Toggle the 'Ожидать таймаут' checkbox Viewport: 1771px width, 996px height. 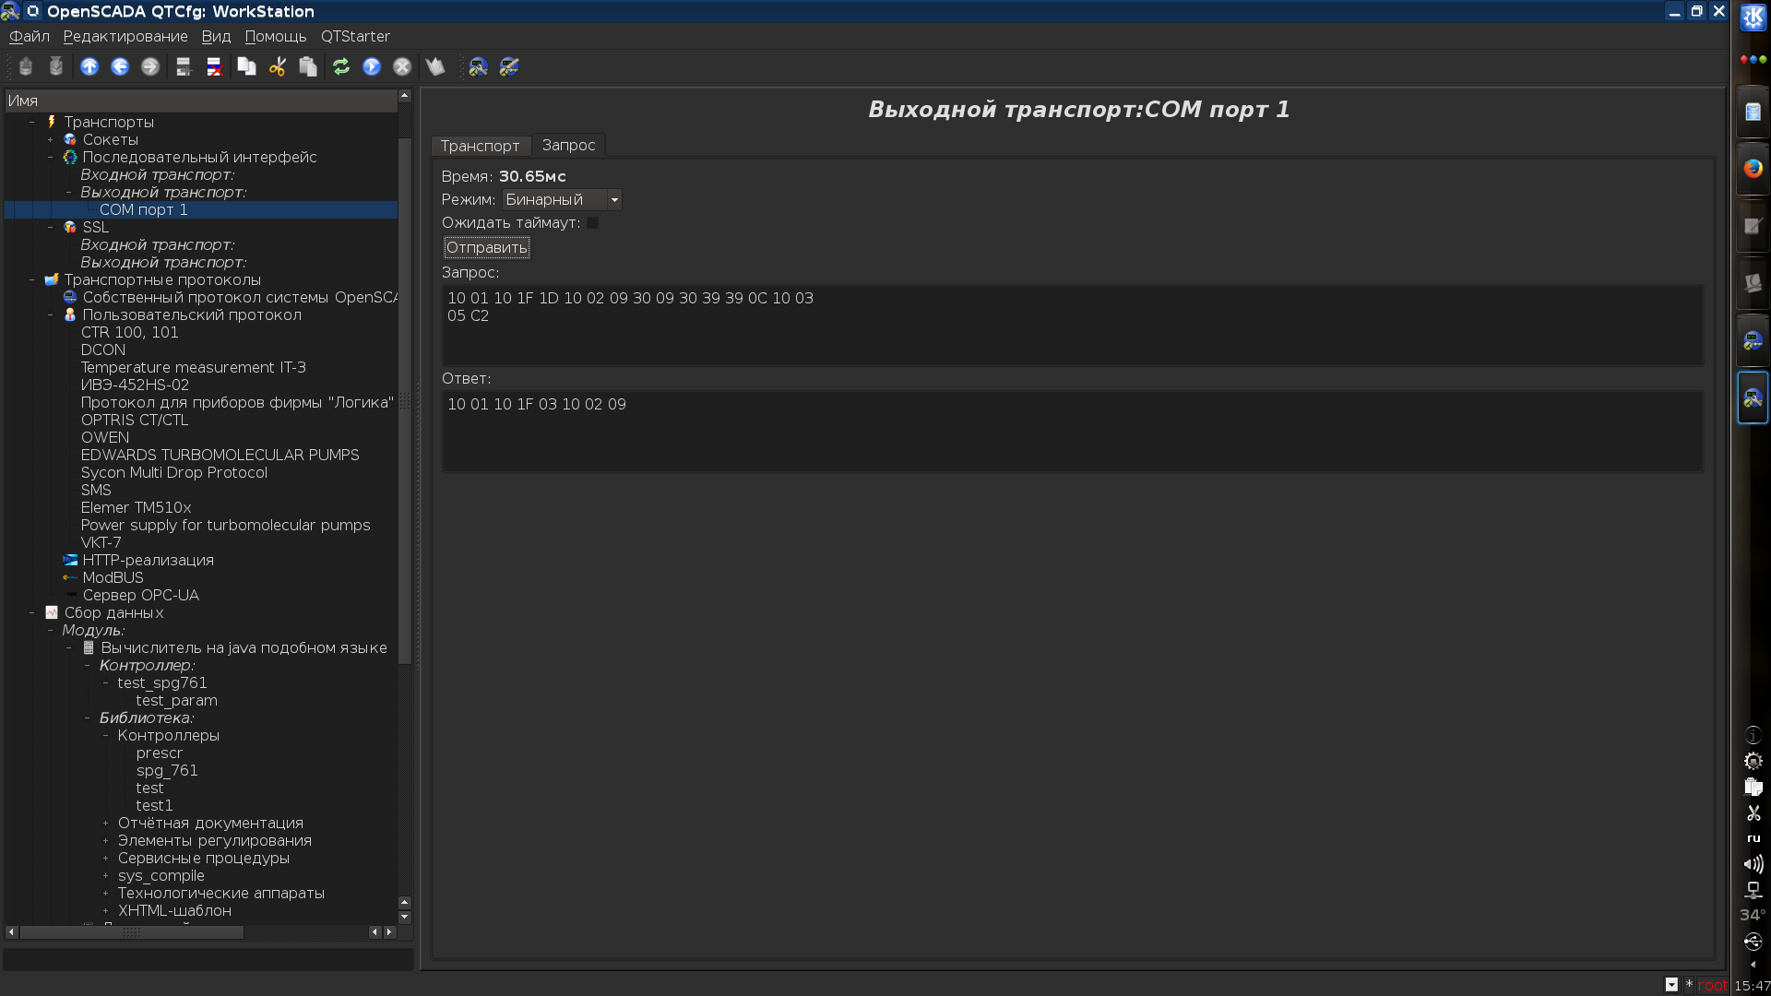(593, 223)
